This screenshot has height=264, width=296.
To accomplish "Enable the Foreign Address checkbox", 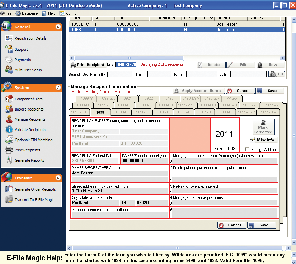I will (x=248, y=150).
